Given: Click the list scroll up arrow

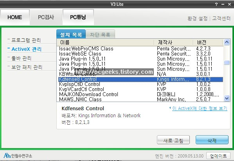Looking at the screenshot, I should coord(227,42).
